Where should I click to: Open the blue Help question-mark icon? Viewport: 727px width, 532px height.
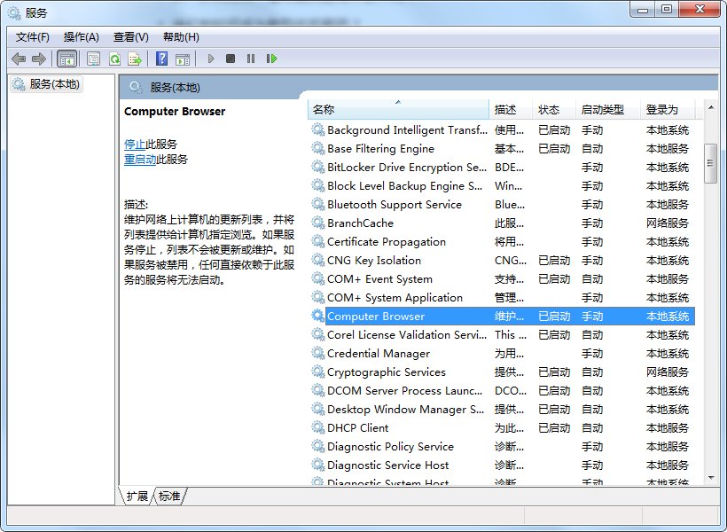point(161,59)
